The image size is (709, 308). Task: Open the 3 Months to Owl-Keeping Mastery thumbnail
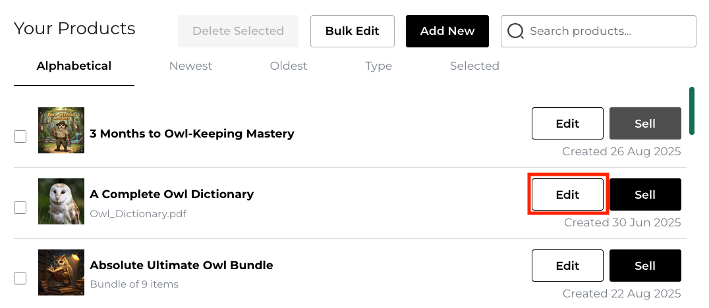coord(61,130)
